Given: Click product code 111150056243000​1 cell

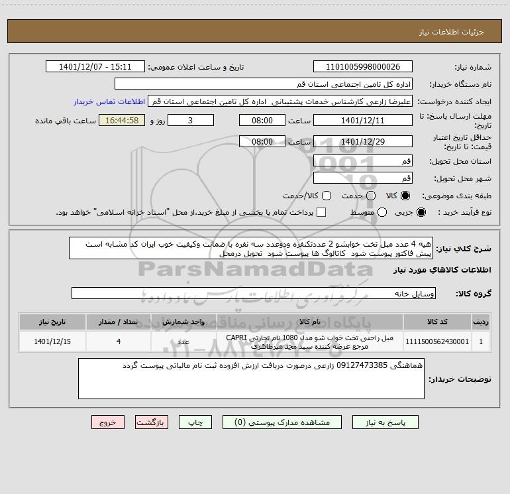Looking at the screenshot, I should (x=437, y=341).
